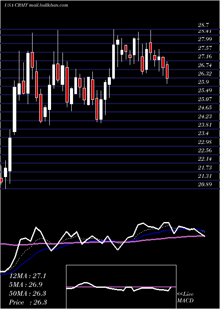The image size is (220, 309).
Task: Click the 25.07 price axis label
Action: pos(205,99)
